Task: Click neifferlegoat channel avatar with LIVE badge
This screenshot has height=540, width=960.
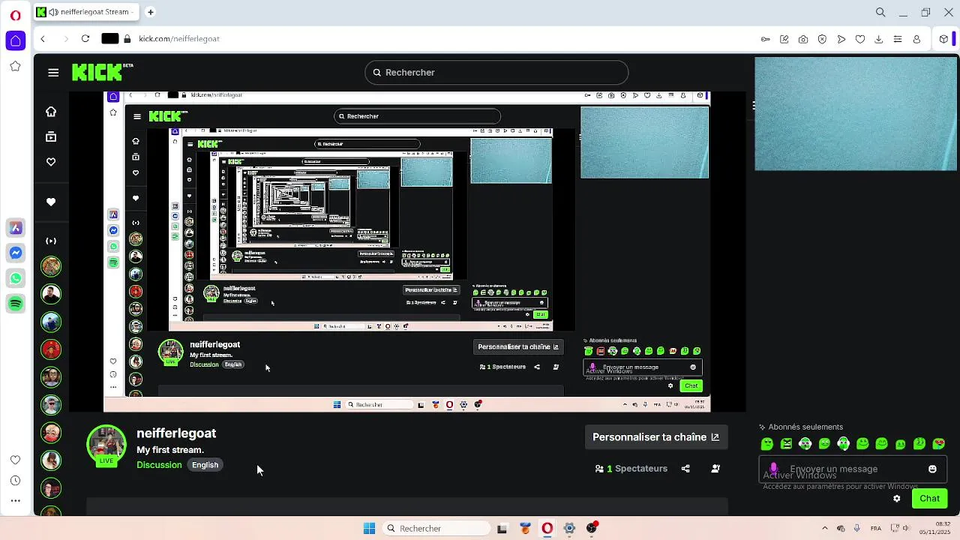Action: pos(106,445)
